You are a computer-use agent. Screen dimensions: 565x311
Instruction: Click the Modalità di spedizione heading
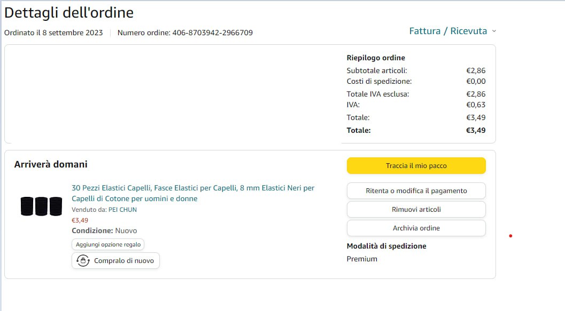(386, 246)
